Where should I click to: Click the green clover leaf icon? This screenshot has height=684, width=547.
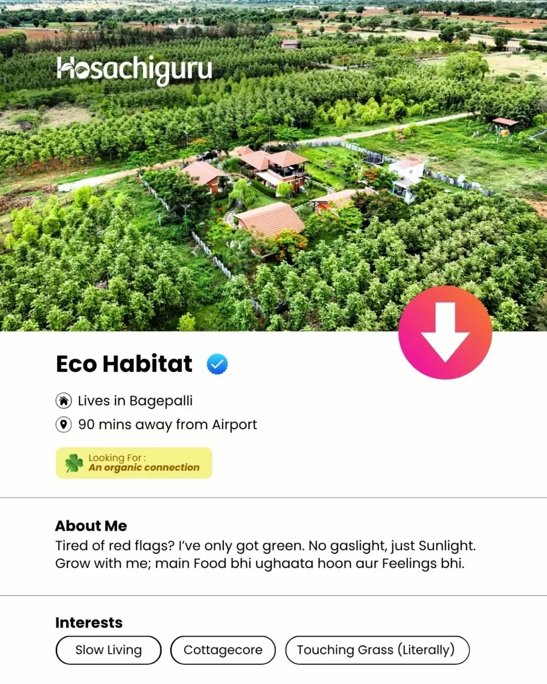74,463
